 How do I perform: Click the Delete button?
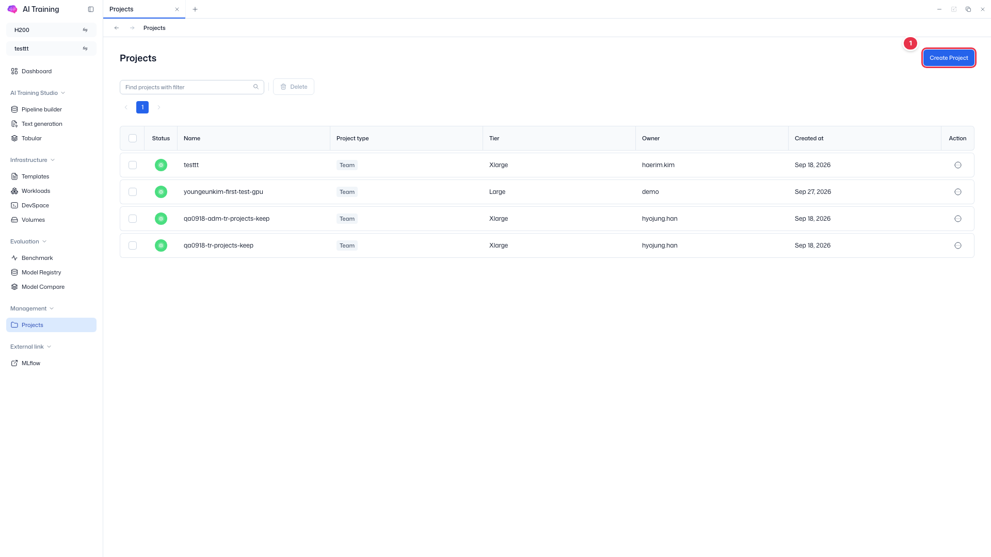coord(294,87)
